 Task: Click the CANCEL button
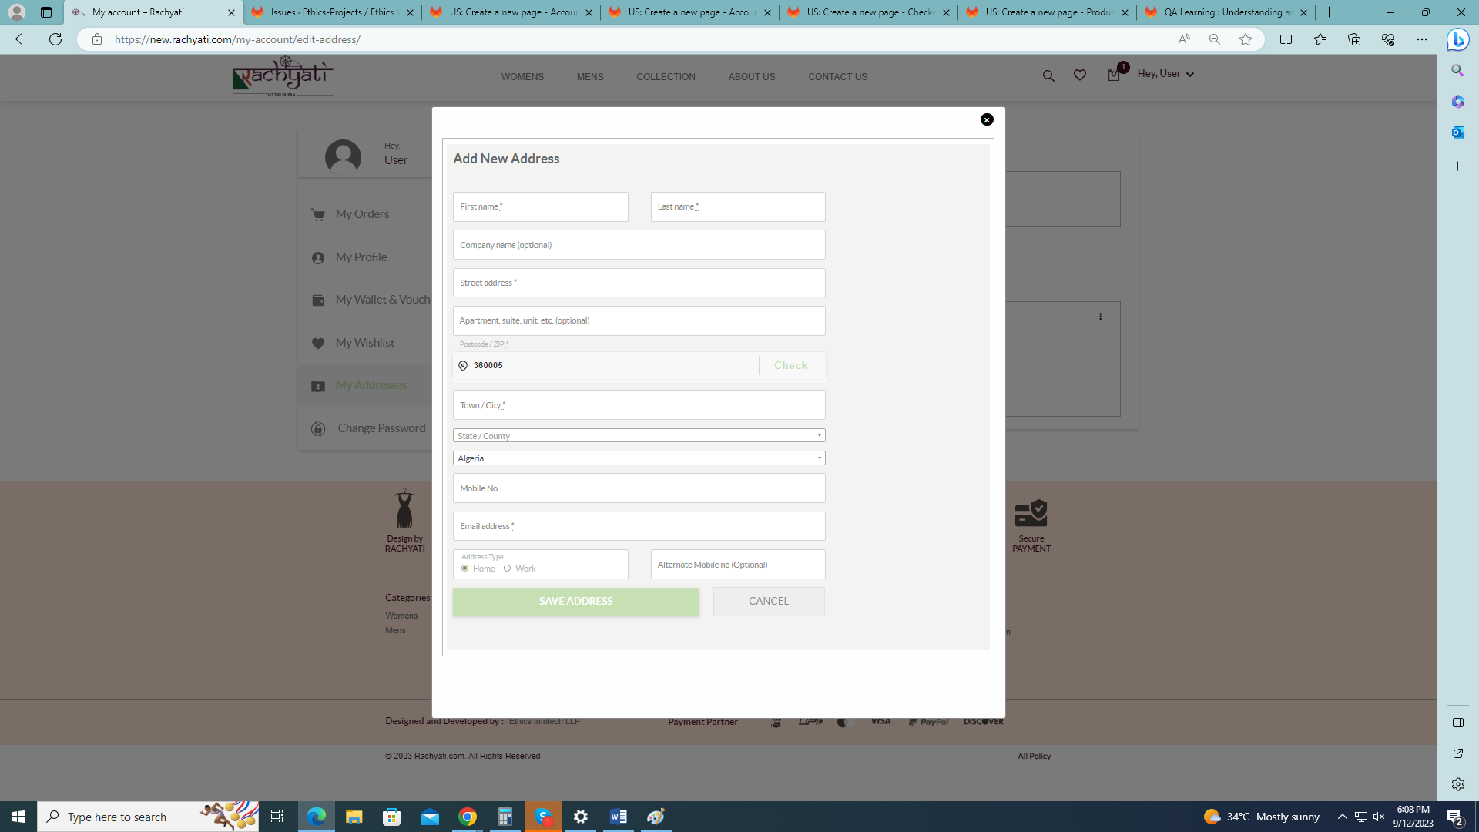[768, 602]
